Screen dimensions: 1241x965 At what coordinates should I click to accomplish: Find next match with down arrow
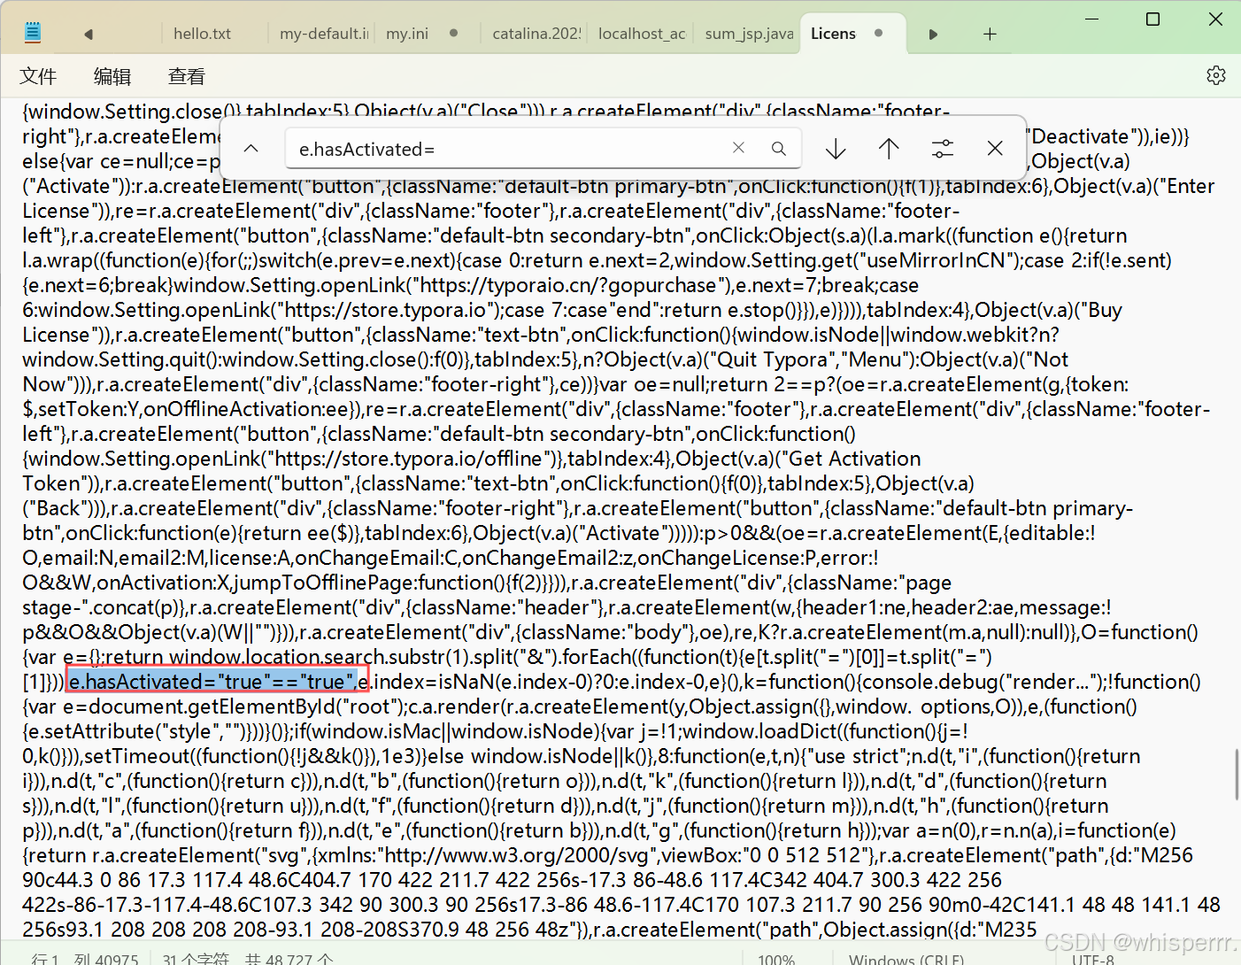(835, 149)
